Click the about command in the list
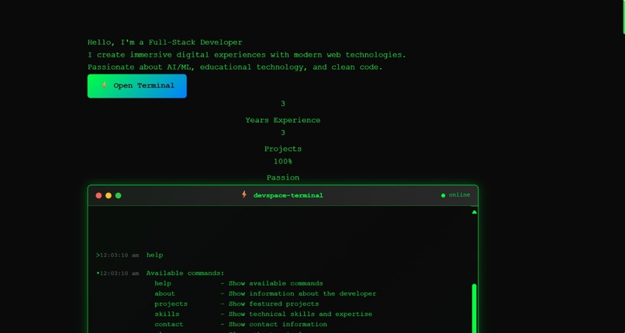625x333 pixels. point(165,294)
